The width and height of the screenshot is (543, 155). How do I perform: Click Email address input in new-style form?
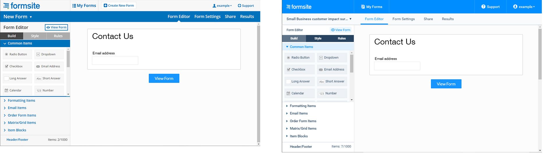tap(397, 66)
